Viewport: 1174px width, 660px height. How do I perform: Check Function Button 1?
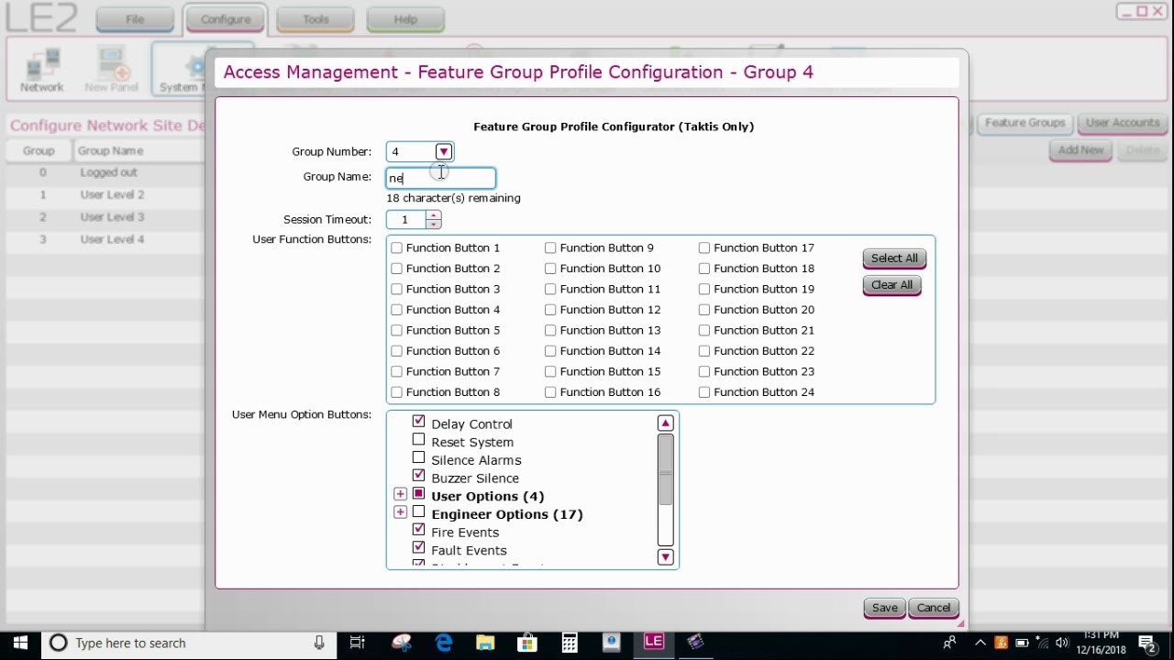tap(396, 247)
